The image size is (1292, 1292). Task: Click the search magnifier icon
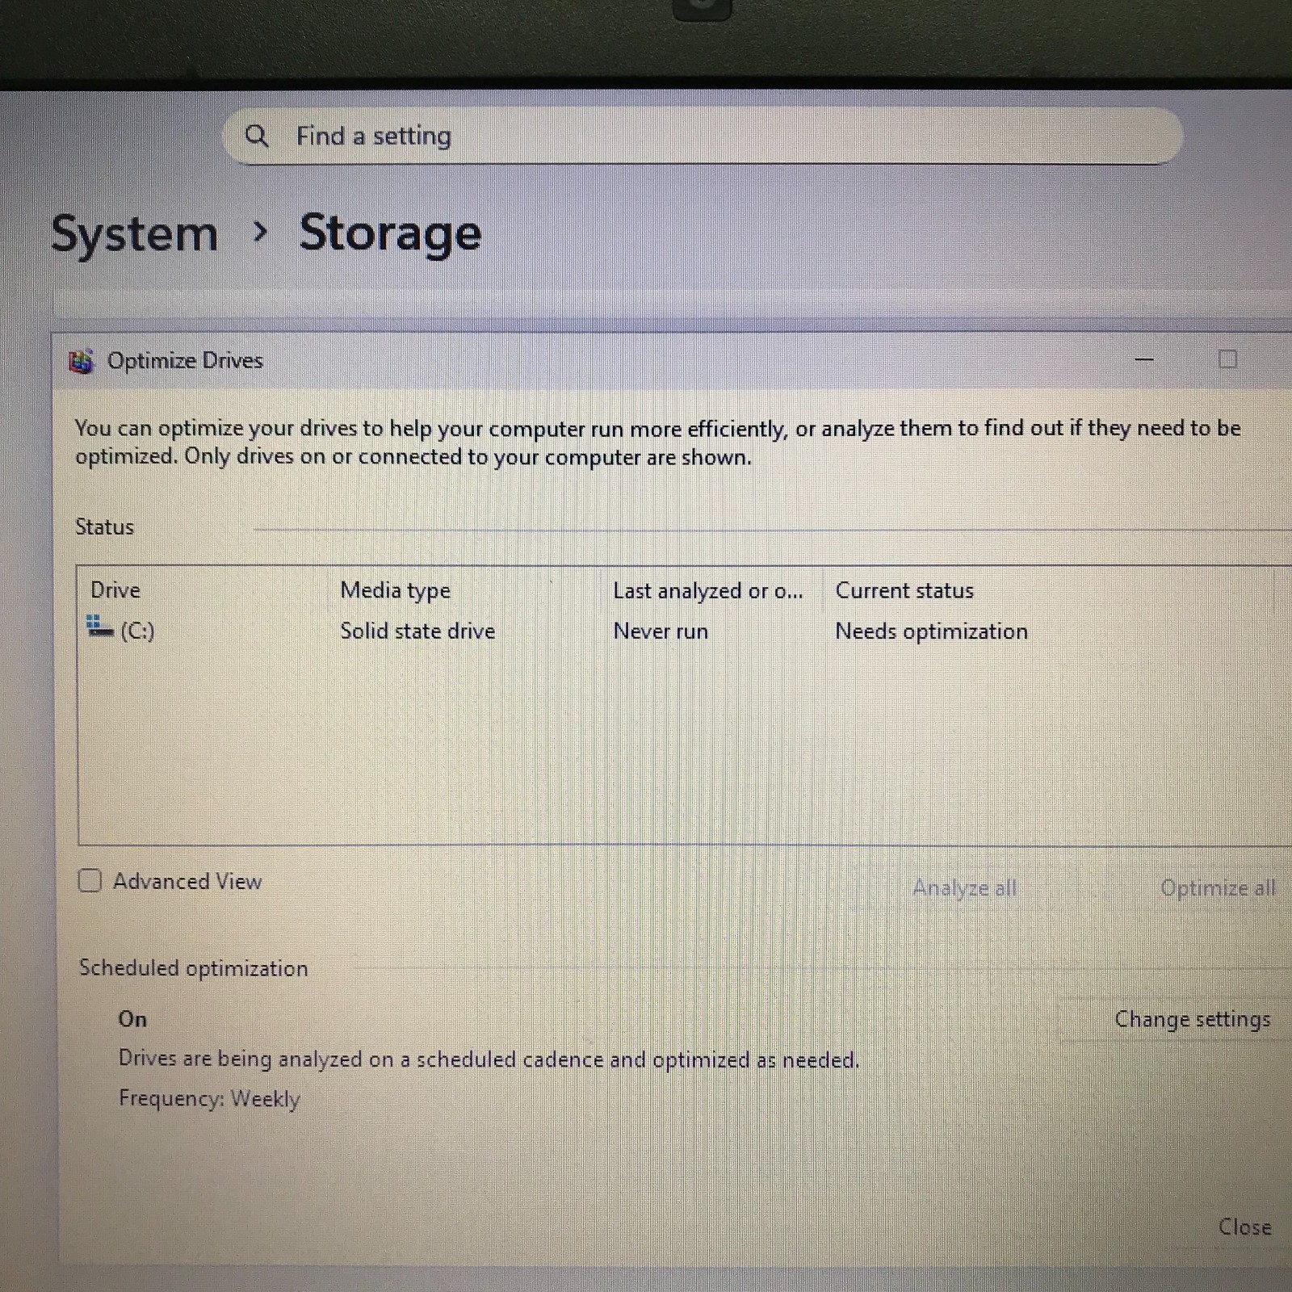click(x=256, y=136)
